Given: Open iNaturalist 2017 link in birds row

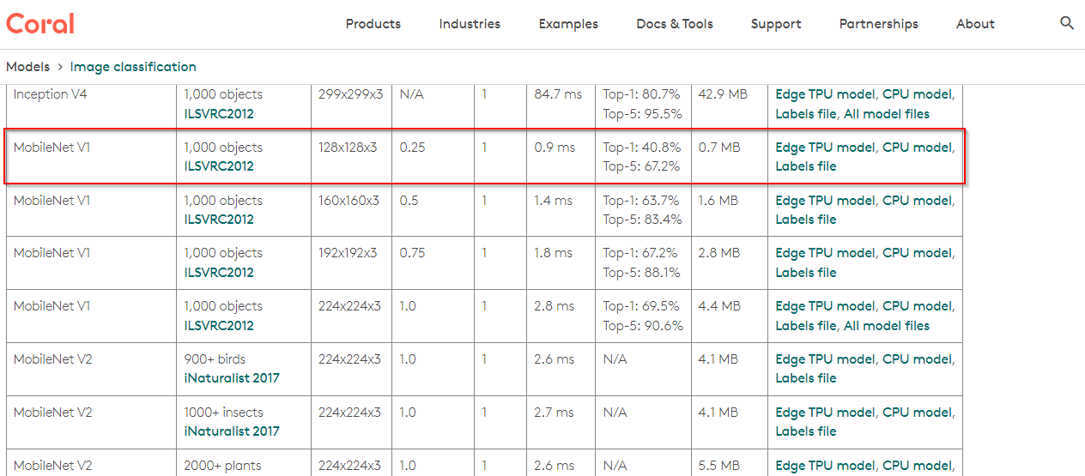Looking at the screenshot, I should pos(232,378).
